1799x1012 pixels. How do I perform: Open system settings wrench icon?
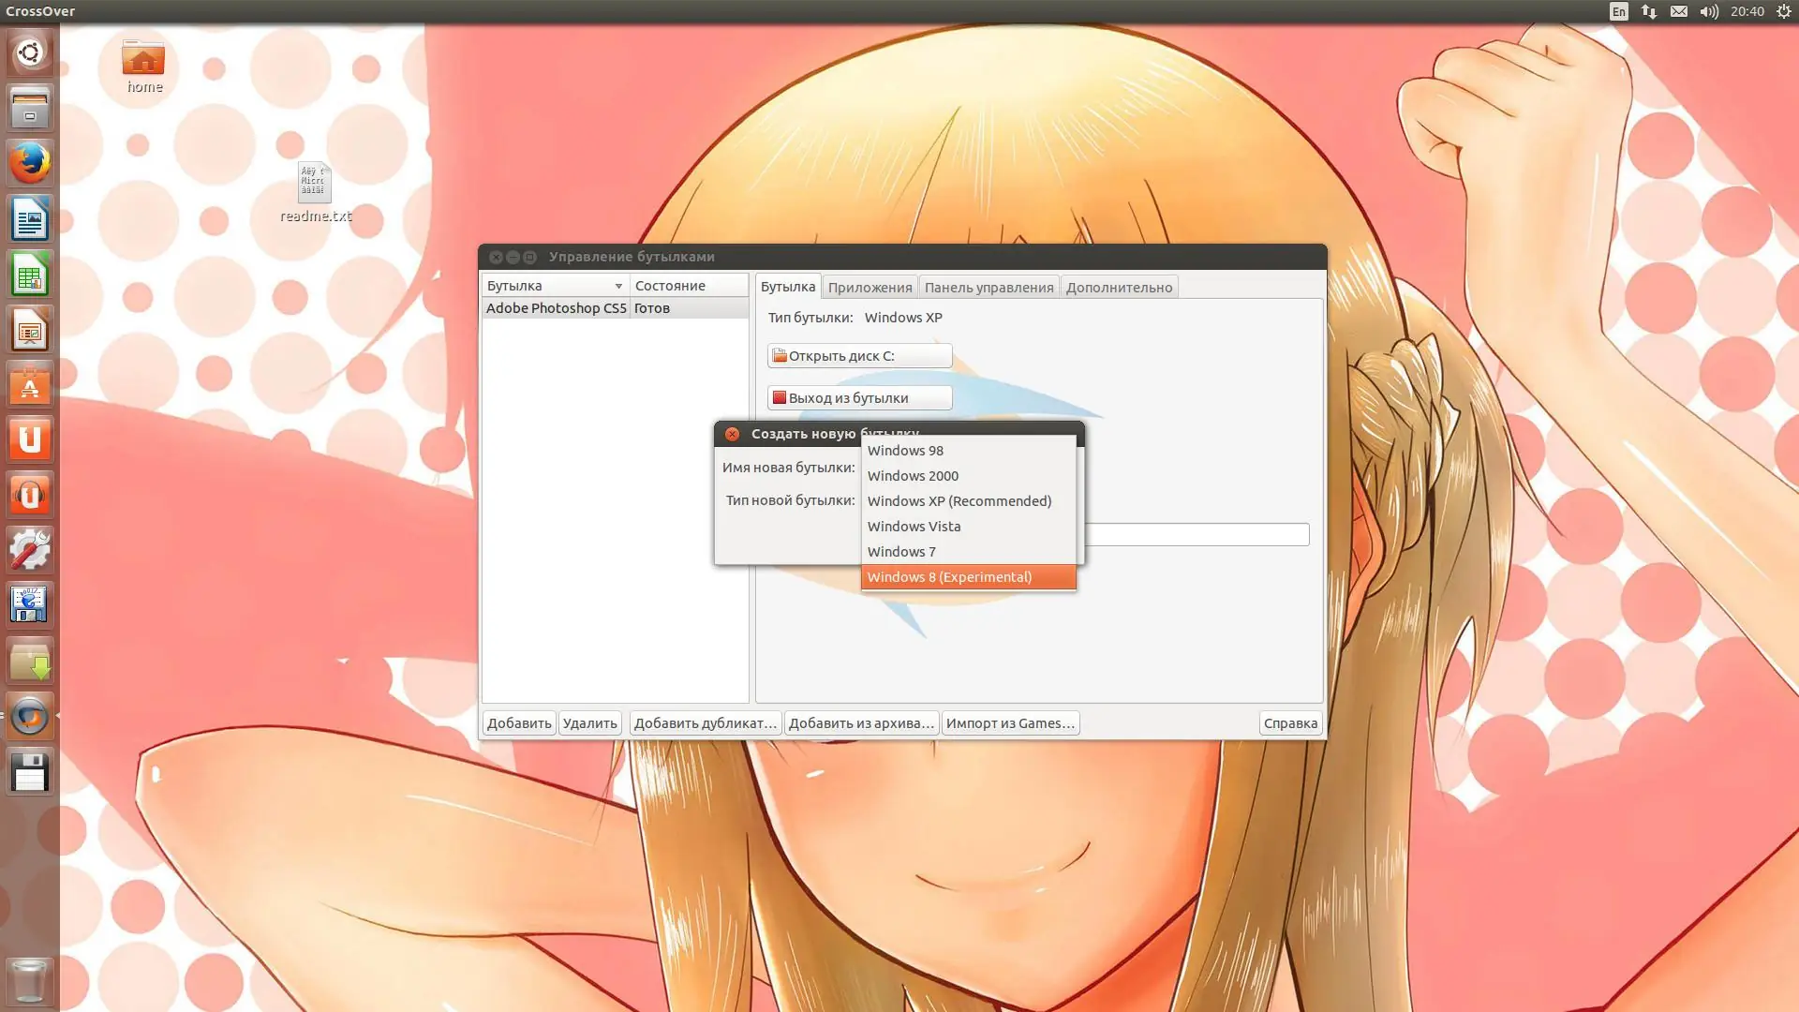click(x=29, y=550)
